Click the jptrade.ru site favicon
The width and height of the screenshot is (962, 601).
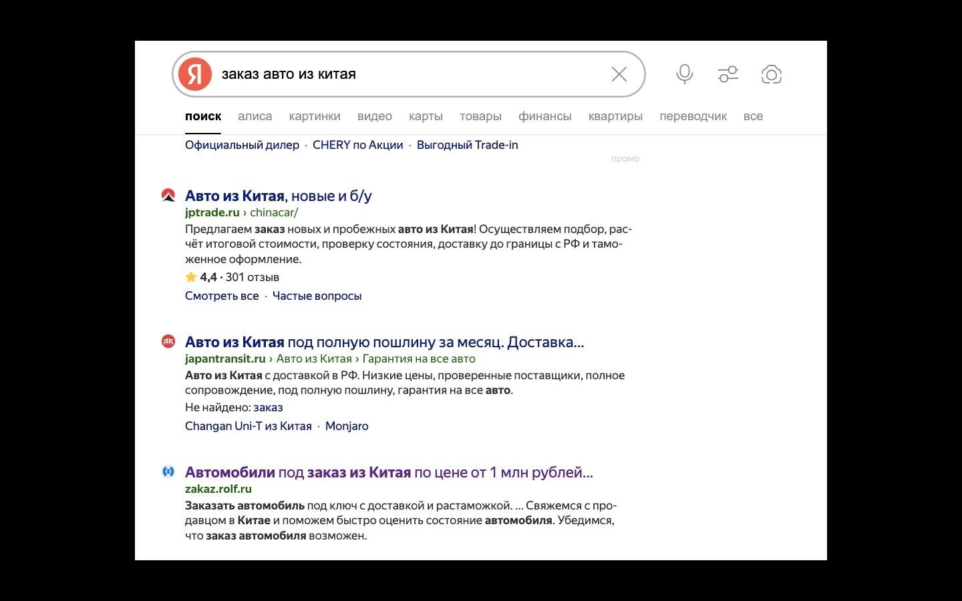click(168, 195)
